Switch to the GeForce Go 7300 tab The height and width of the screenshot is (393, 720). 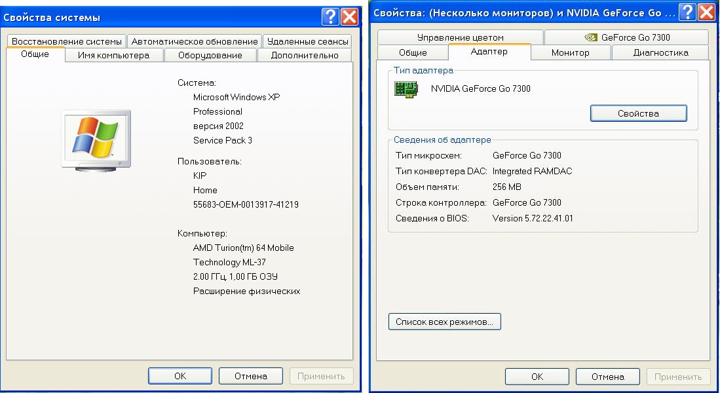(x=627, y=37)
